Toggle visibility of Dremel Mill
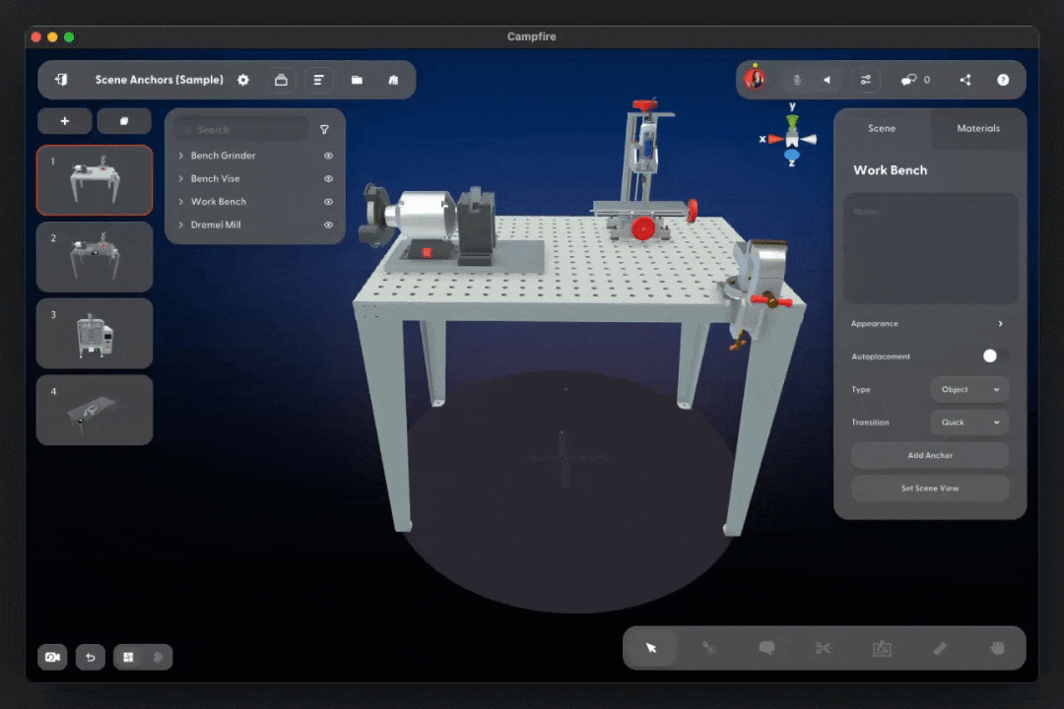Viewport: 1064px width, 709px height. pyautogui.click(x=328, y=226)
